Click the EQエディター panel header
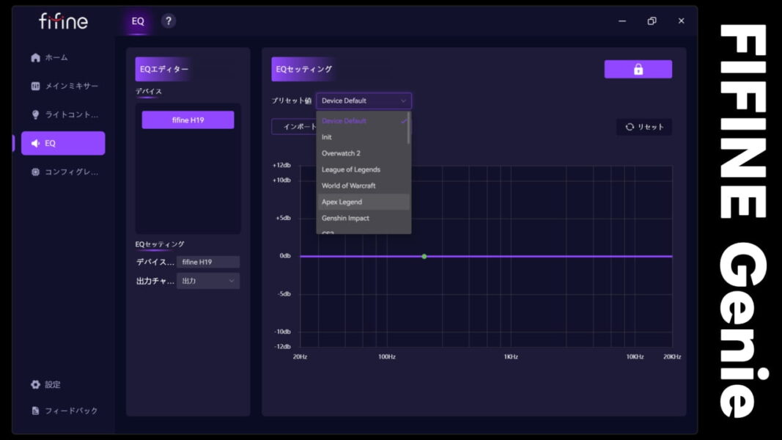This screenshot has height=440, width=782. (x=164, y=70)
